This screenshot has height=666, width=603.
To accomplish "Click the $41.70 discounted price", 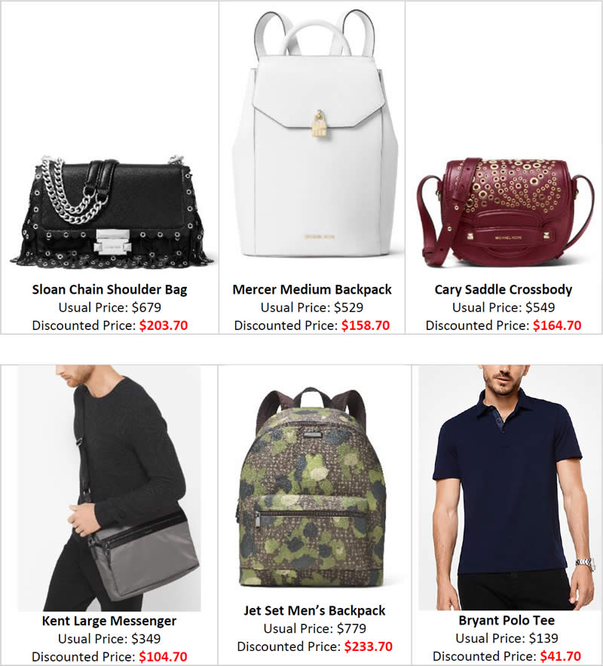I will point(561,656).
